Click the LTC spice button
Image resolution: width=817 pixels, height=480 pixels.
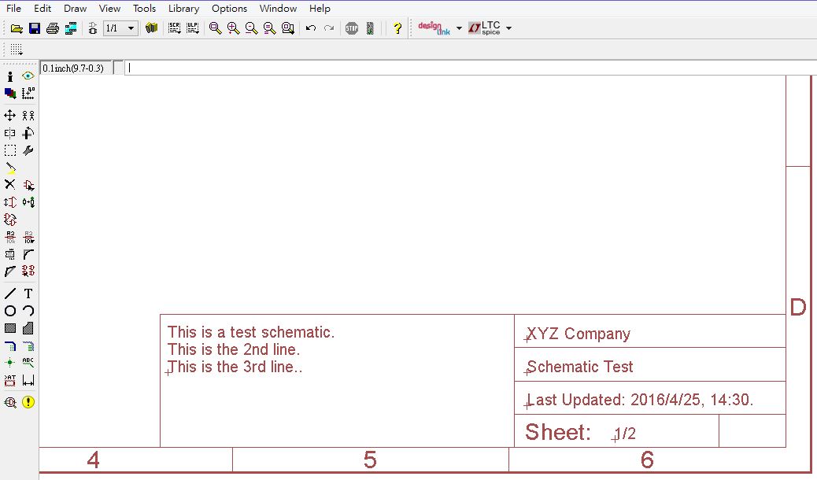coord(485,28)
